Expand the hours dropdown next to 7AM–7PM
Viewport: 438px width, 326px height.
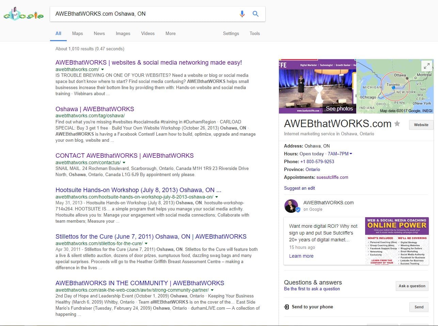coord(351,154)
